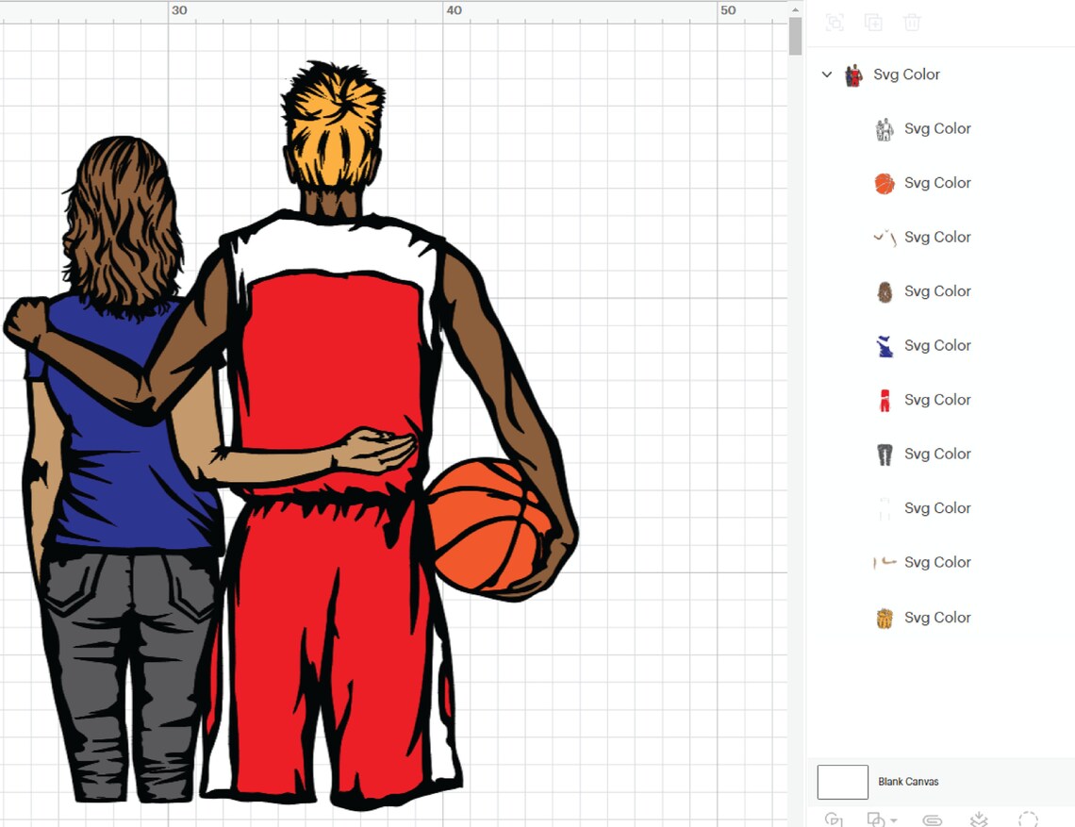The image size is (1075, 827).
Task: Delete the layer via the trash icon
Action: point(912,22)
